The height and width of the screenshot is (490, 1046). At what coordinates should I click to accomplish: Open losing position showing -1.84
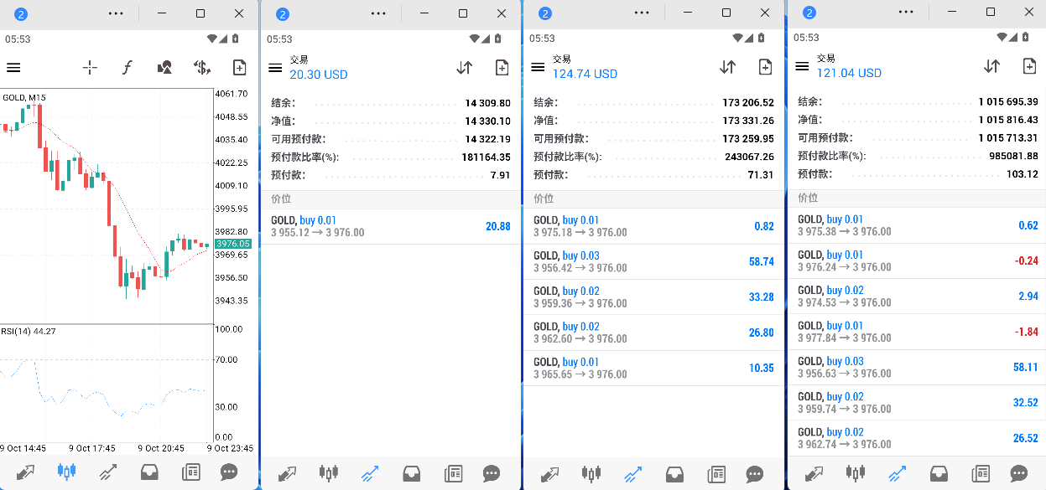tap(917, 332)
